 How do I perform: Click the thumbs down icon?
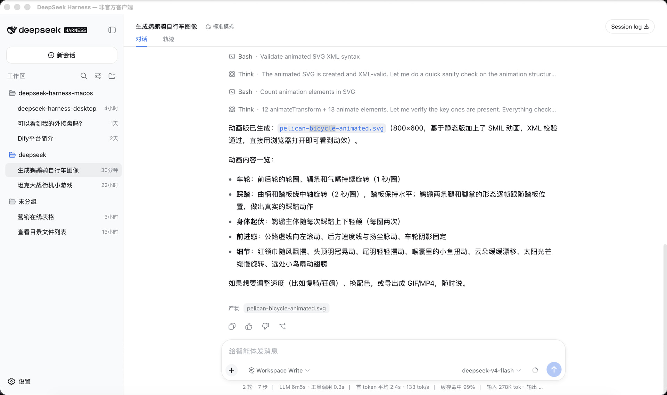pos(265,326)
